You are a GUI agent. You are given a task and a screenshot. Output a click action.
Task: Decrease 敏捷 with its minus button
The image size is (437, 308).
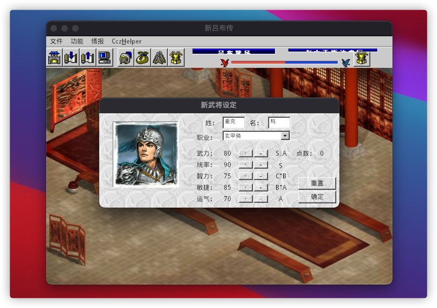pos(260,188)
